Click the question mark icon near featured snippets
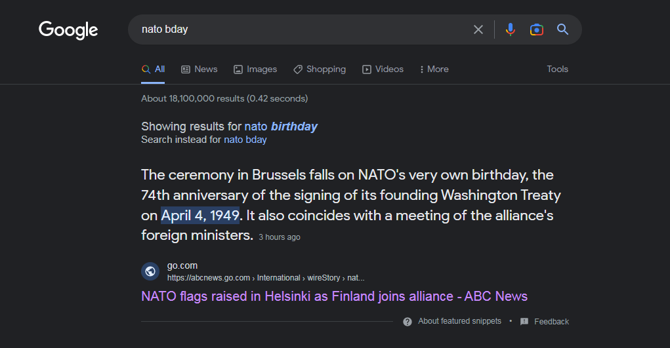This screenshot has height=348, width=670. [408, 322]
